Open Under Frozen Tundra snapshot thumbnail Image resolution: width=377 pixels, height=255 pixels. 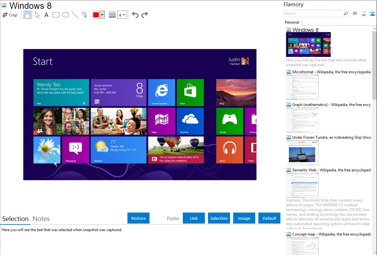pos(302,152)
